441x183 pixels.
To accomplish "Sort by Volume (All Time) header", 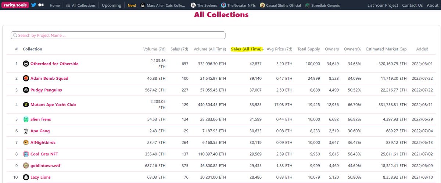I will point(210,49).
